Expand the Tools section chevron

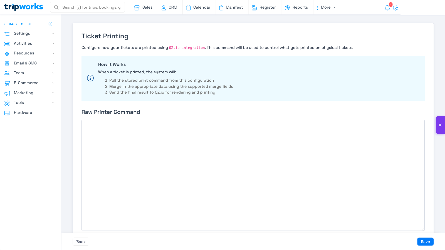point(53,103)
